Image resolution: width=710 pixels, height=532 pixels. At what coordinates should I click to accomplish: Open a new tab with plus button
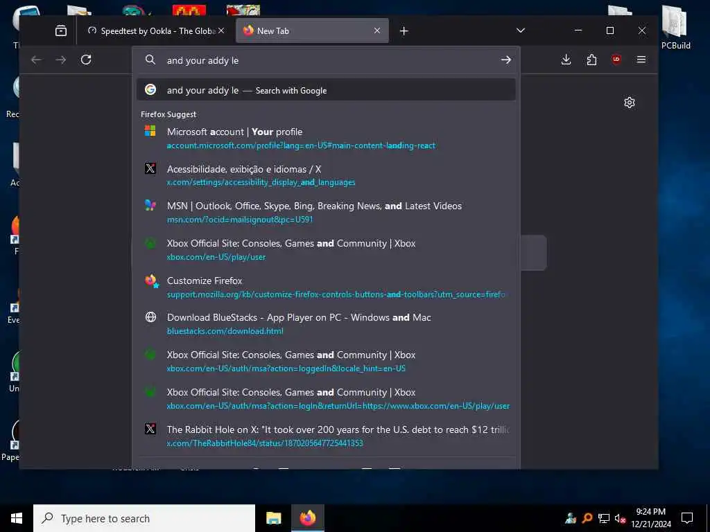[404, 30]
